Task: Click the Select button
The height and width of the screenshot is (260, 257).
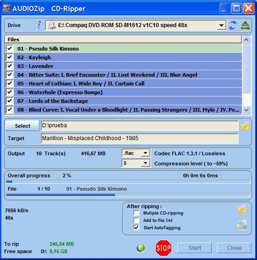Action: click(22, 126)
